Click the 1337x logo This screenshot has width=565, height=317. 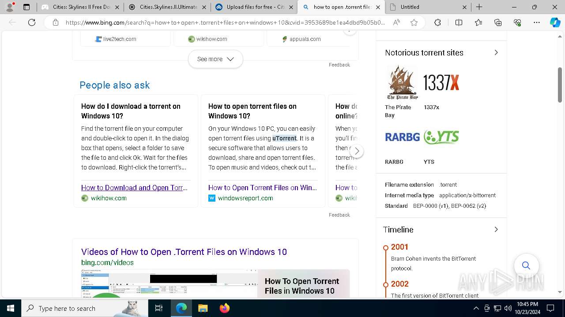(x=441, y=83)
